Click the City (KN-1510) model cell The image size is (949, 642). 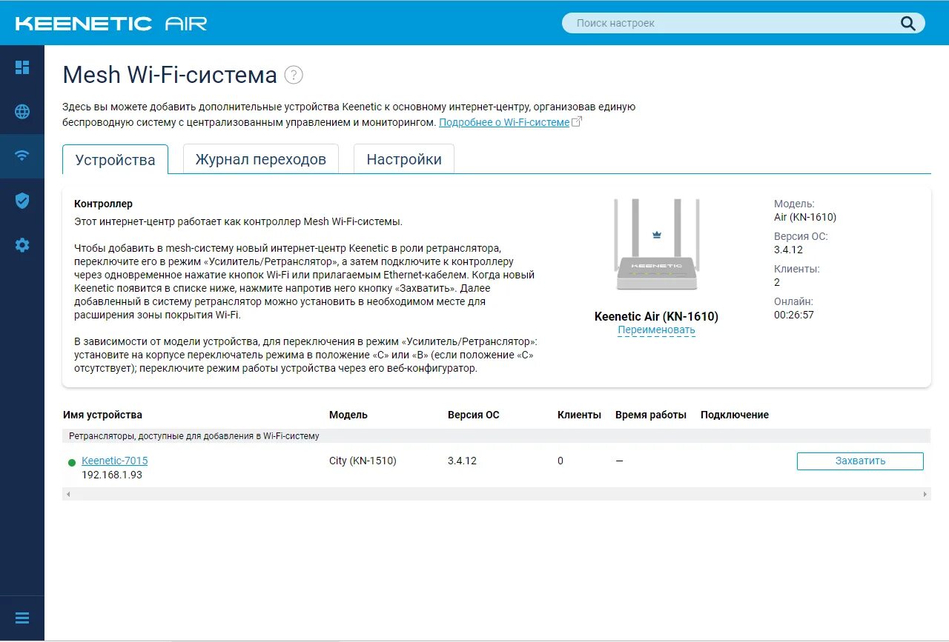tap(363, 461)
